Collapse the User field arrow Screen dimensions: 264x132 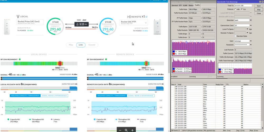click(x=251, y=41)
